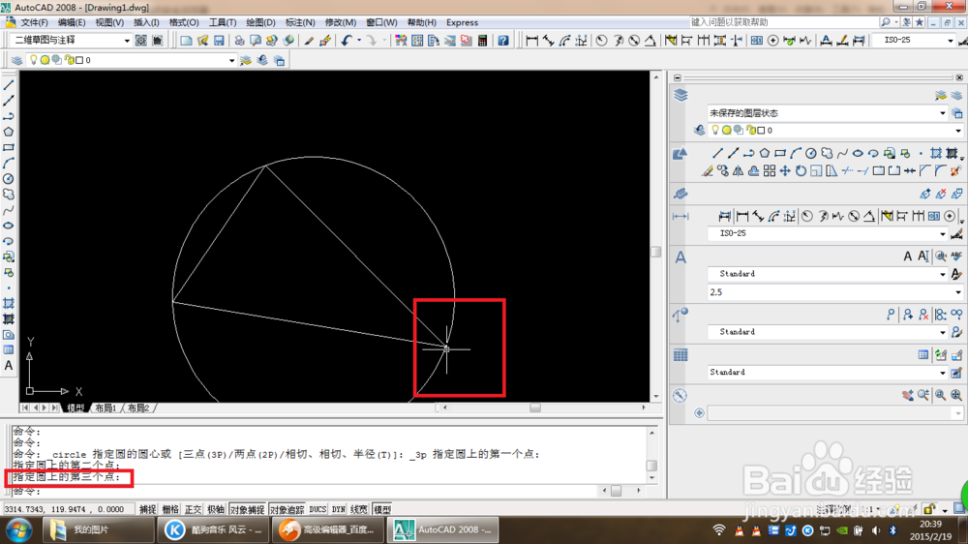Click the 键入问题以获取帮助 help search field
Image resolution: width=968 pixels, height=544 pixels.
pos(782,22)
